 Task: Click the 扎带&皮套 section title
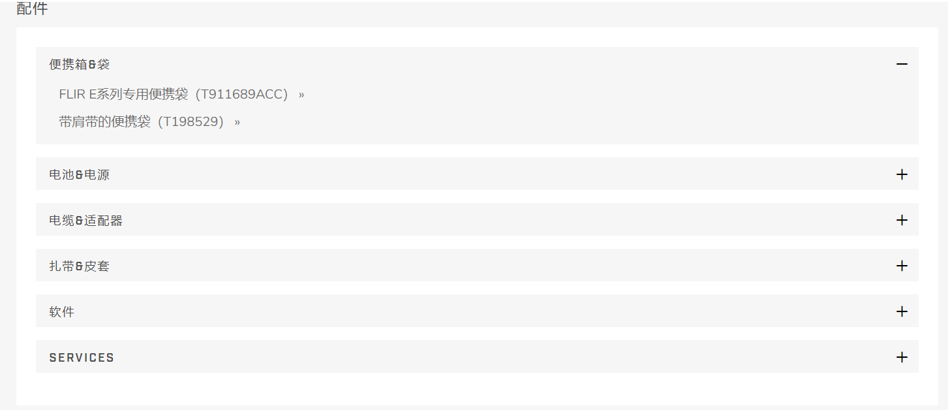pyautogui.click(x=80, y=266)
